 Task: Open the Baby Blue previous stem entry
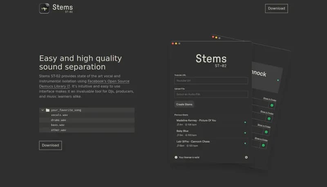tap(211, 133)
